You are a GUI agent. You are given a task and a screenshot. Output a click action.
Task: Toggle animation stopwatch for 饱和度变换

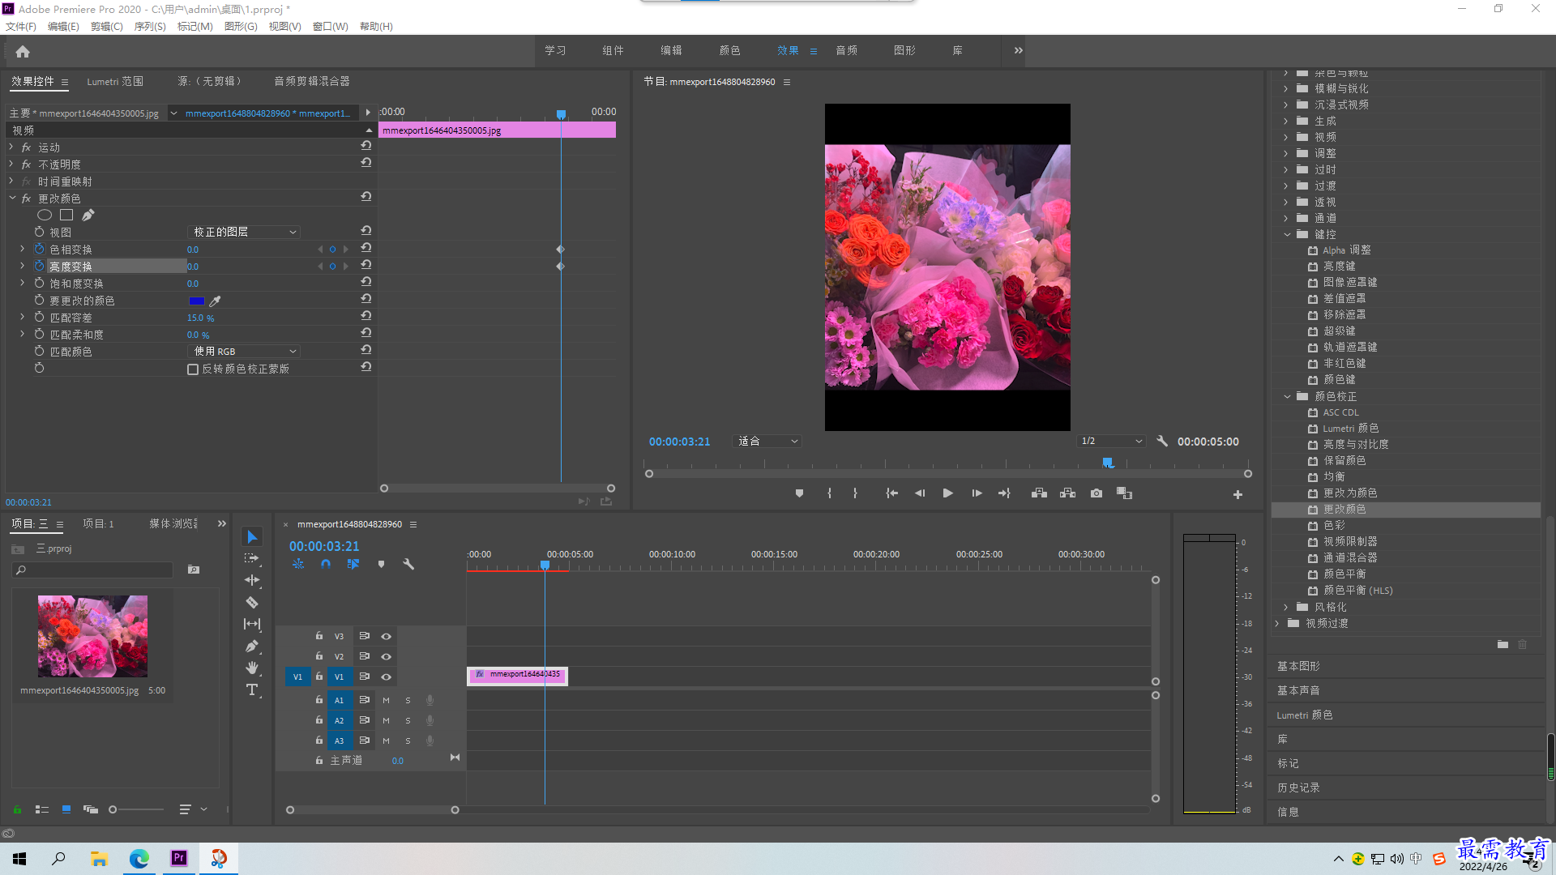click(x=39, y=283)
